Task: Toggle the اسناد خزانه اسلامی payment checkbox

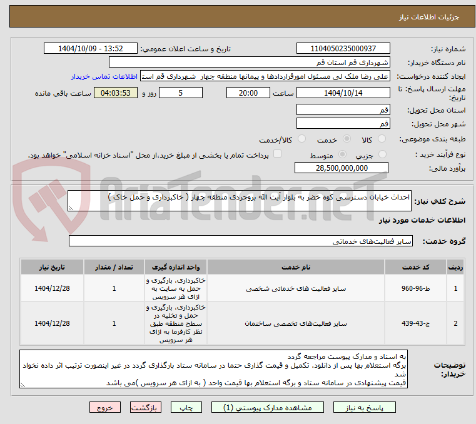Action: pos(277,154)
